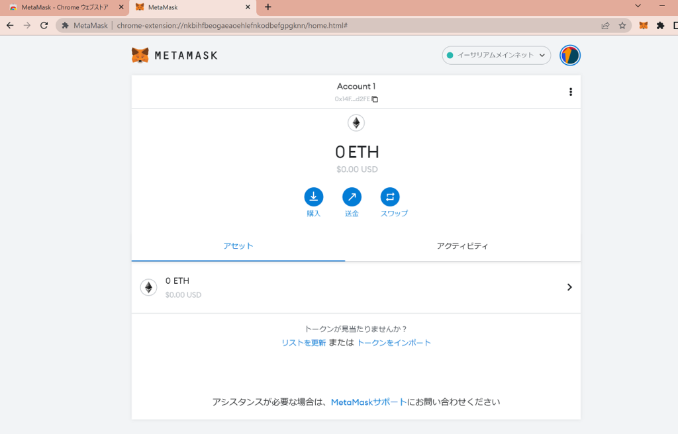Open a new browser tab
Screen dimensions: 678x434
pos(268,7)
